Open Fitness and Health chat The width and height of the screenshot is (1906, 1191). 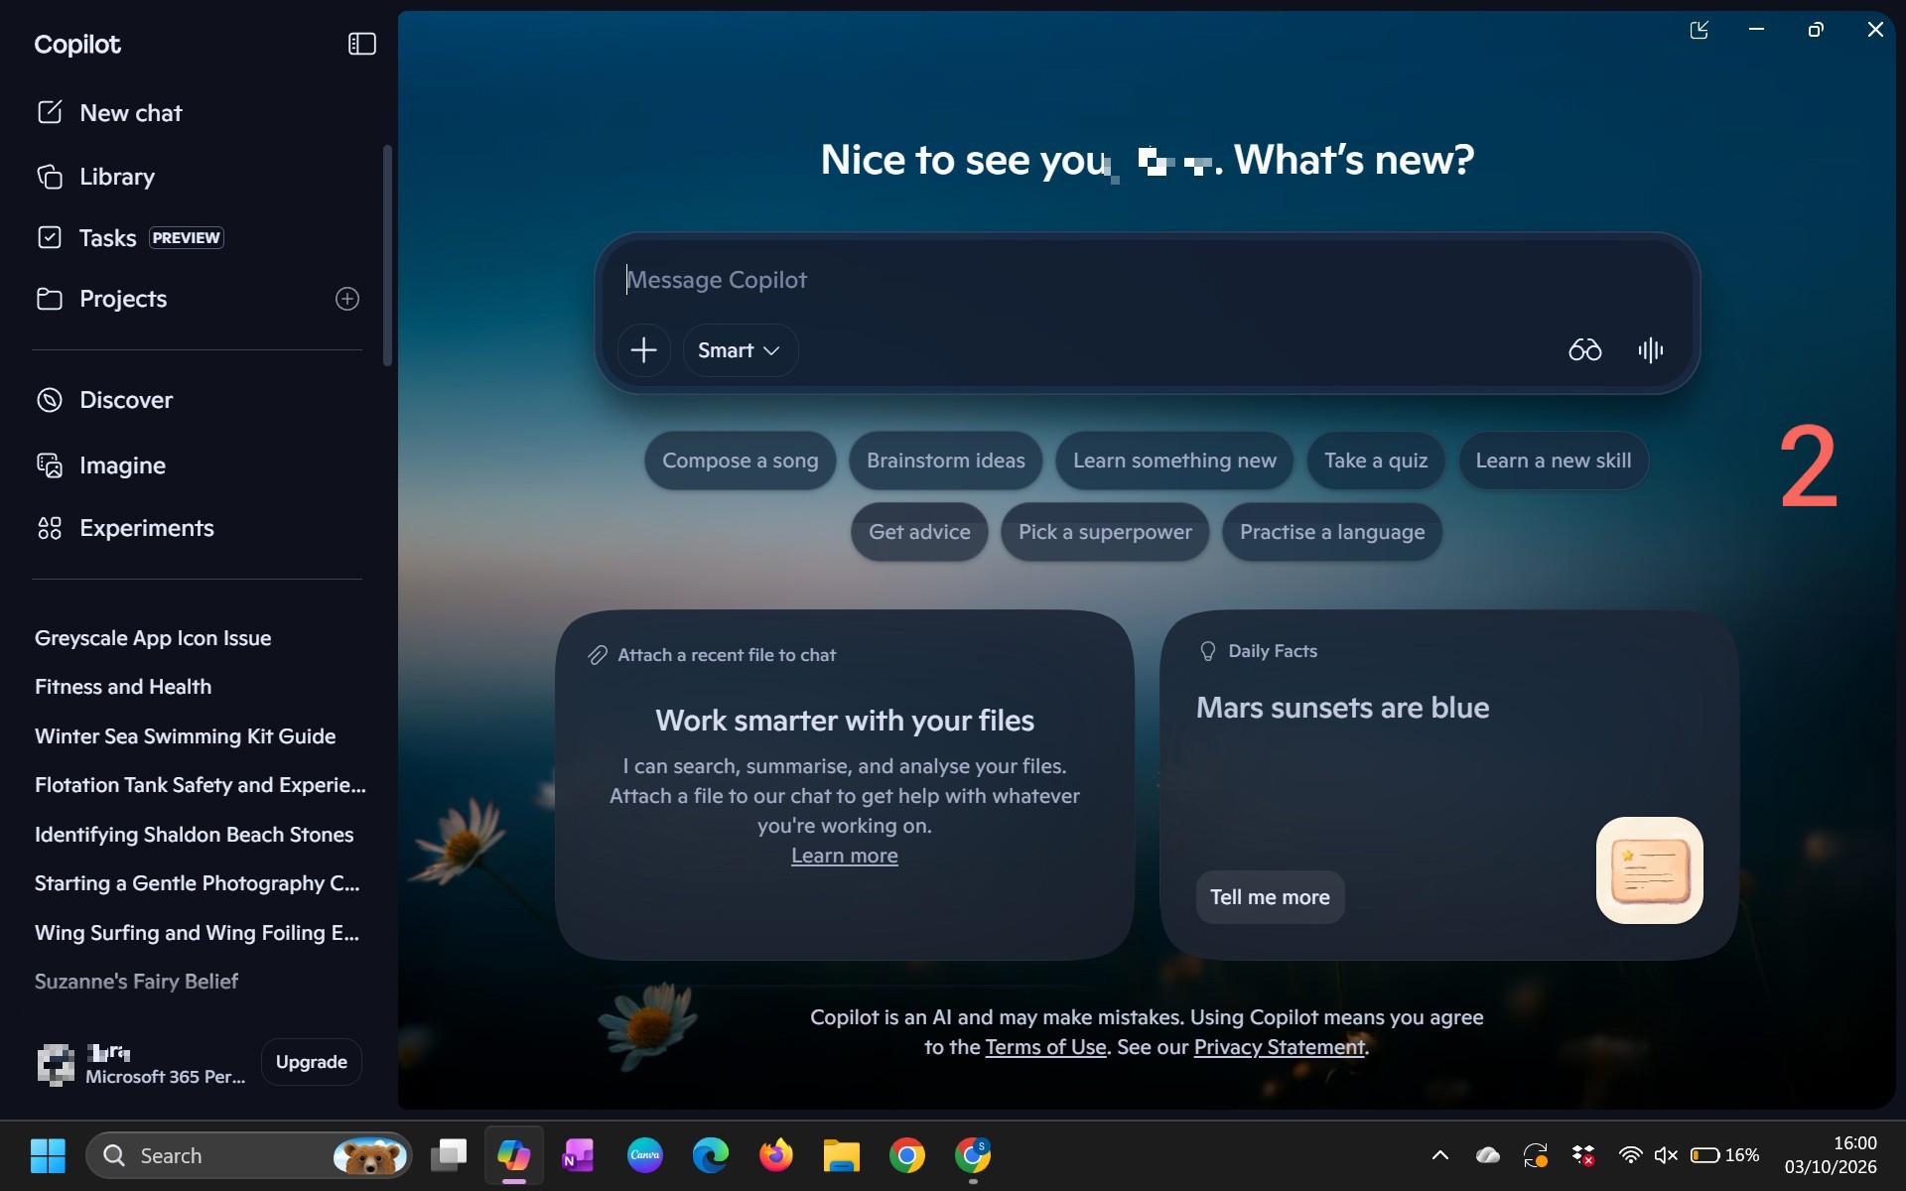click(x=123, y=687)
